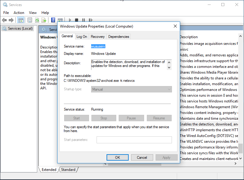Viewport: 244px width, 180px height.
Task: Open the Startup type dropdown
Action: pos(131,89)
